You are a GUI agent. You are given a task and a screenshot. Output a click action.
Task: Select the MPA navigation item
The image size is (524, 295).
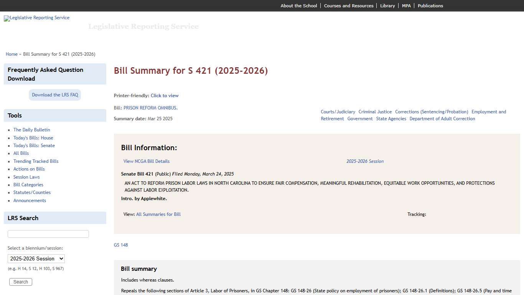(406, 5)
